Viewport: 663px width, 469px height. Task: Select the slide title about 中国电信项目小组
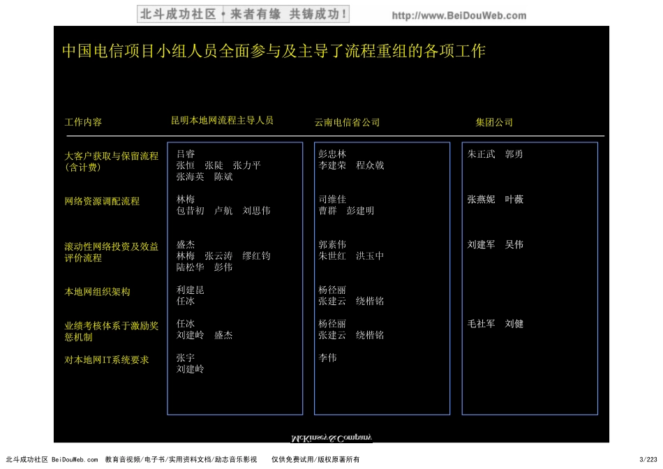pyautogui.click(x=274, y=50)
